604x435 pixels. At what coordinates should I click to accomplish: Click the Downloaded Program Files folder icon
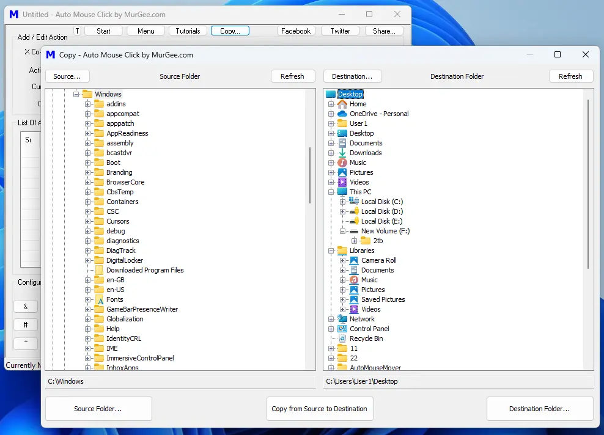(x=99, y=270)
